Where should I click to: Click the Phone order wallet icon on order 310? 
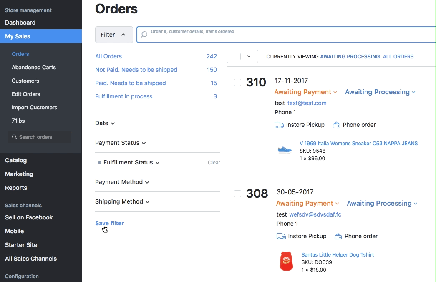(x=336, y=125)
